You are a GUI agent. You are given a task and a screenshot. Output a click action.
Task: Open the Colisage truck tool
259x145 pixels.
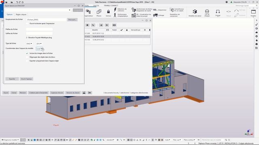click(x=159, y=15)
